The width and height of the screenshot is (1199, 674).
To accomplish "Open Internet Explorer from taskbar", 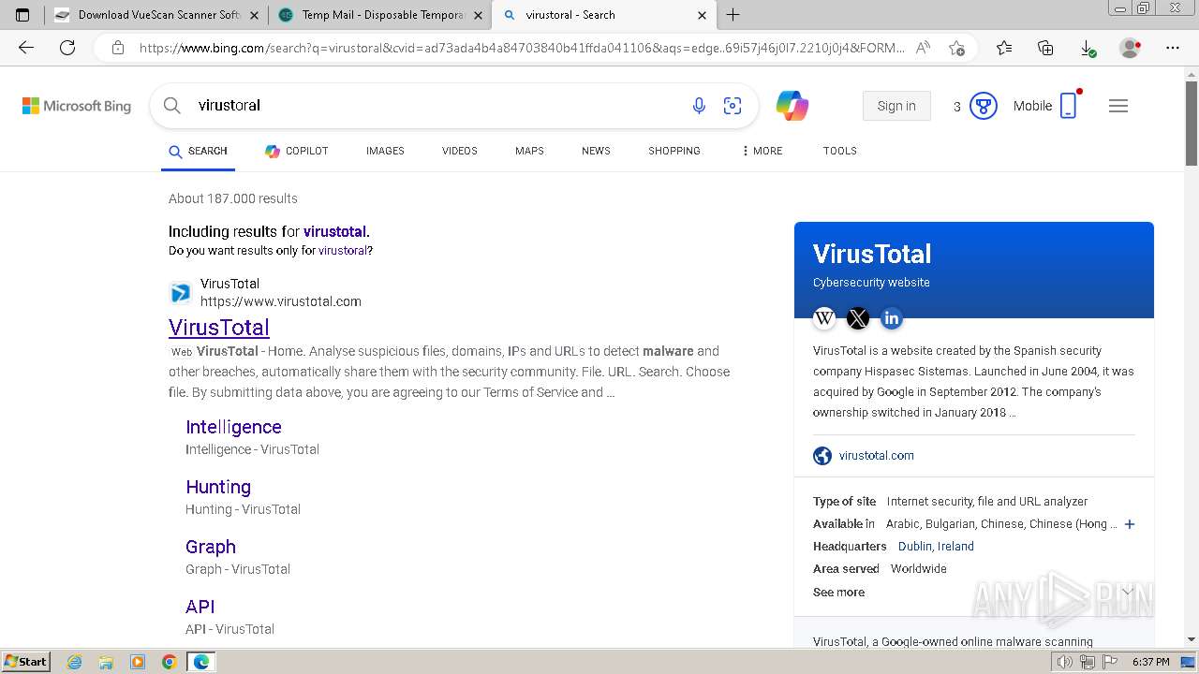I will click(74, 662).
